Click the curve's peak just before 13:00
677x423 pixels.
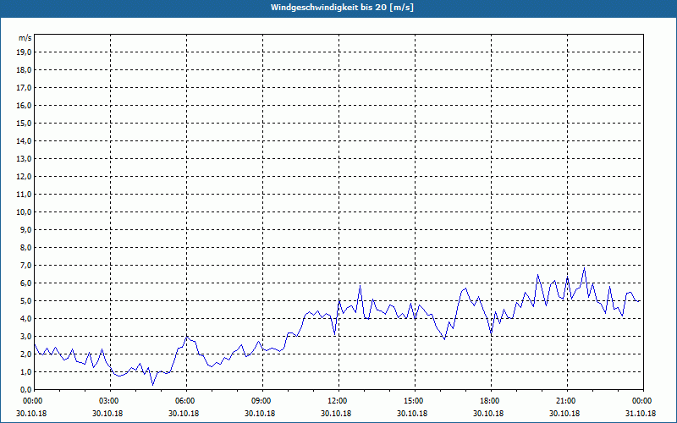360,286
